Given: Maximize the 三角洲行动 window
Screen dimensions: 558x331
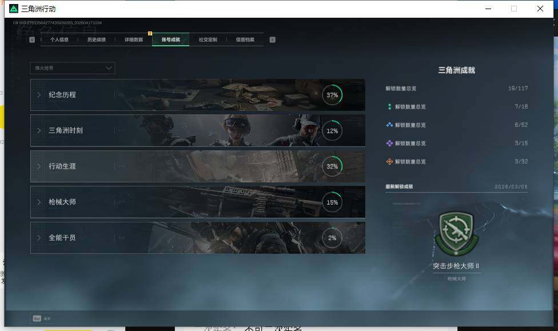Looking at the screenshot, I should point(514,9).
